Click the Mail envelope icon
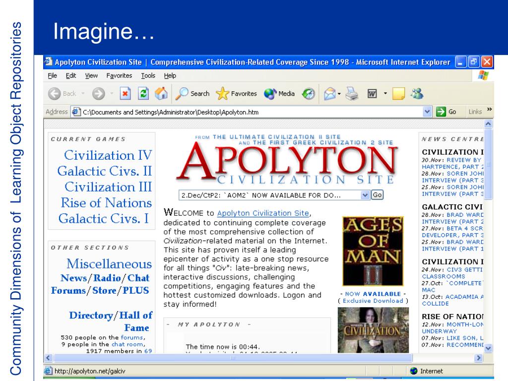 point(329,94)
